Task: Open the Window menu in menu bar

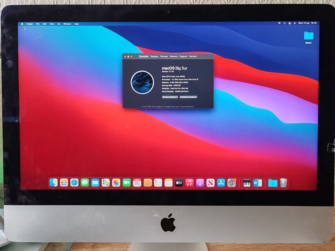Action: [x=67, y=24]
